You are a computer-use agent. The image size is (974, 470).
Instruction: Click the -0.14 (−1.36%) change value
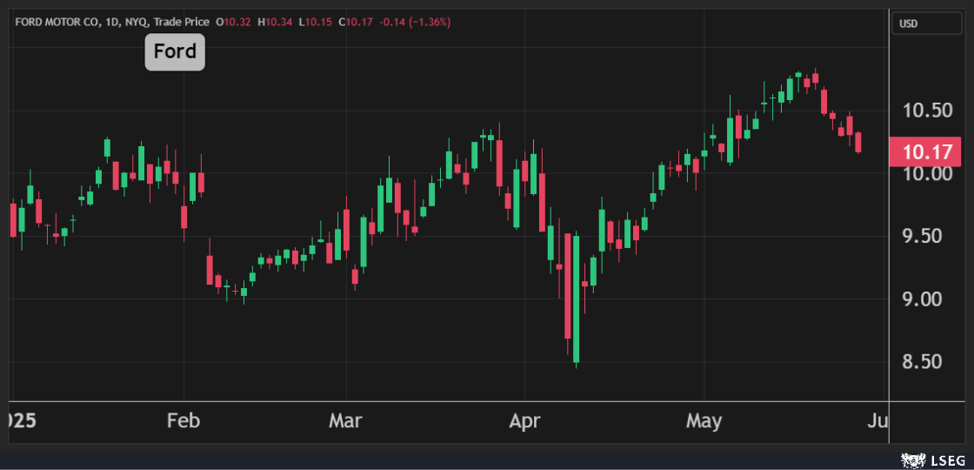point(417,22)
